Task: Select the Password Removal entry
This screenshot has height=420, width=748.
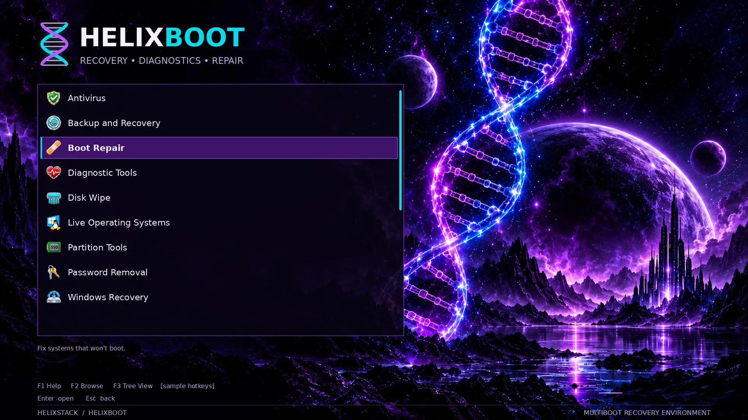Action: [x=219, y=272]
